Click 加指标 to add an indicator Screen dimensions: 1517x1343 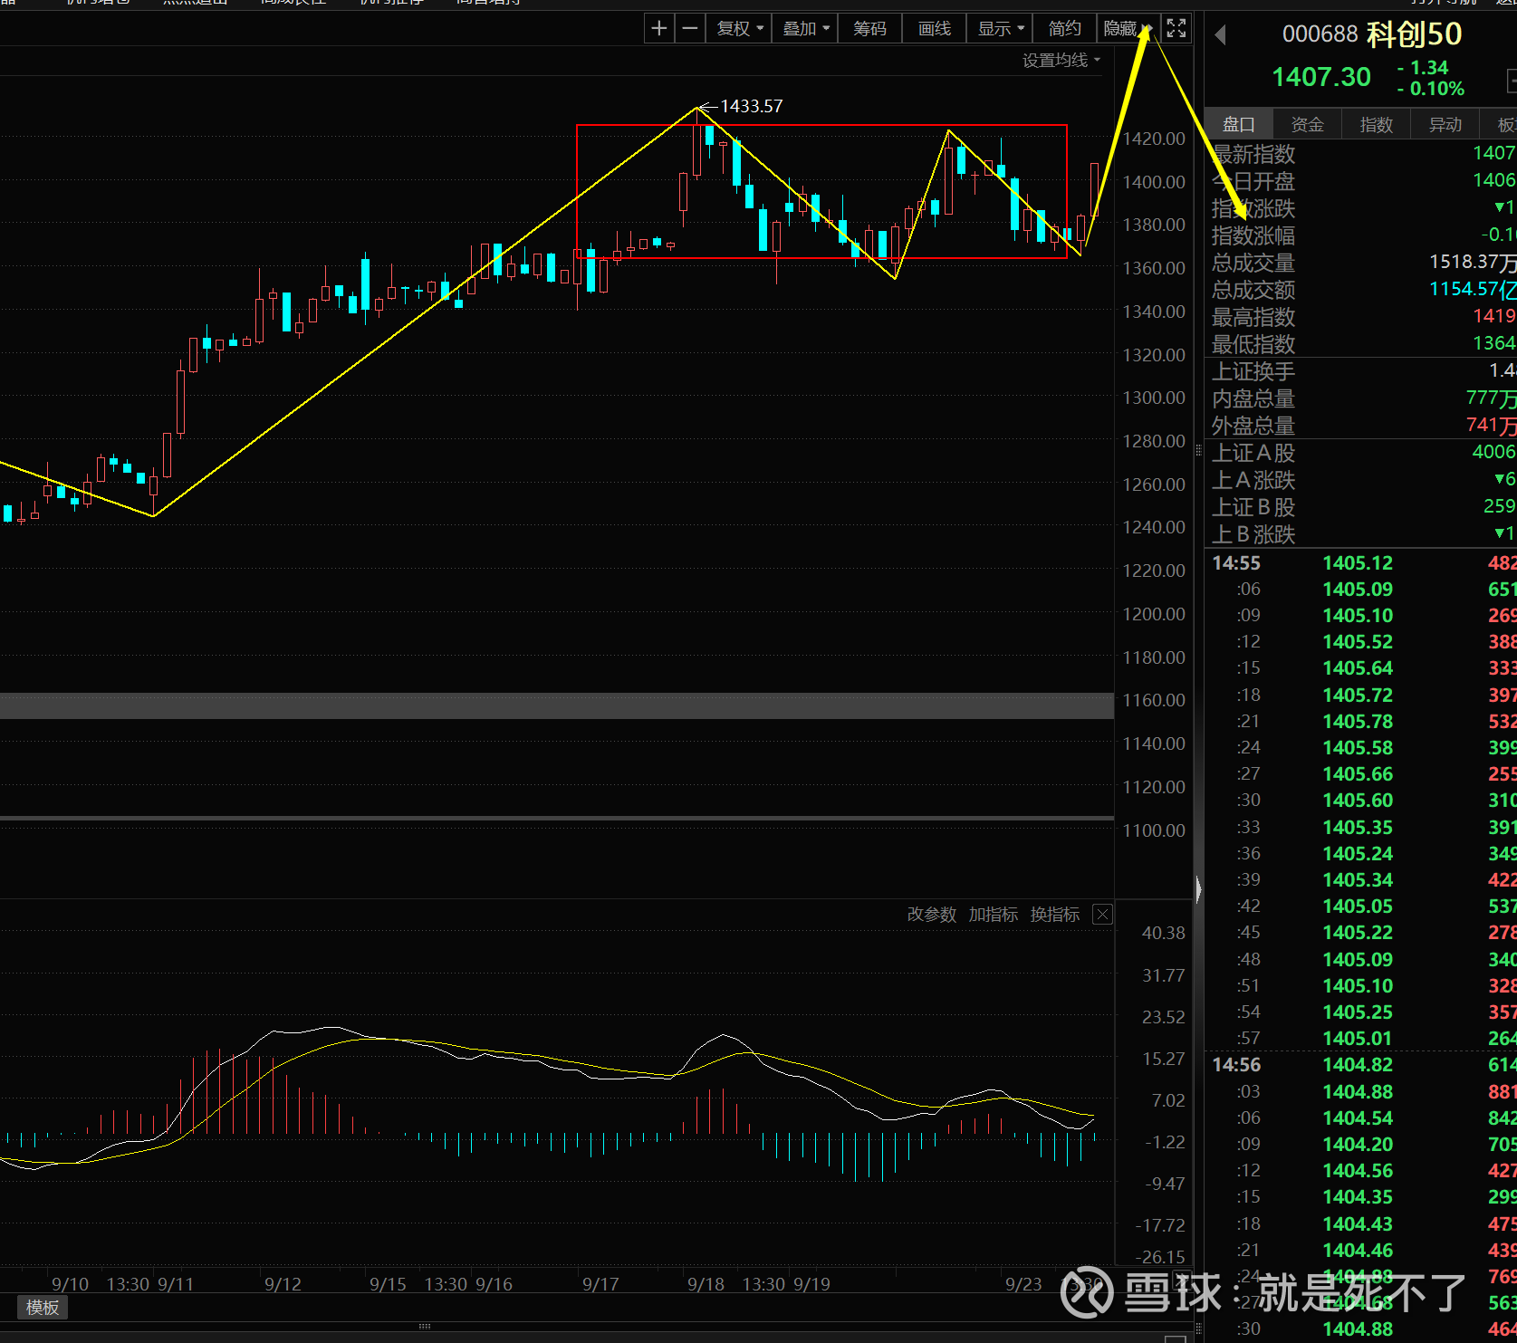(x=994, y=915)
